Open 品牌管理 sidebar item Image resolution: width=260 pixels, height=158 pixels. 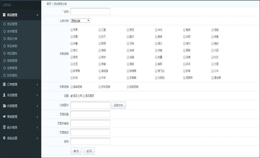(x=12, y=68)
